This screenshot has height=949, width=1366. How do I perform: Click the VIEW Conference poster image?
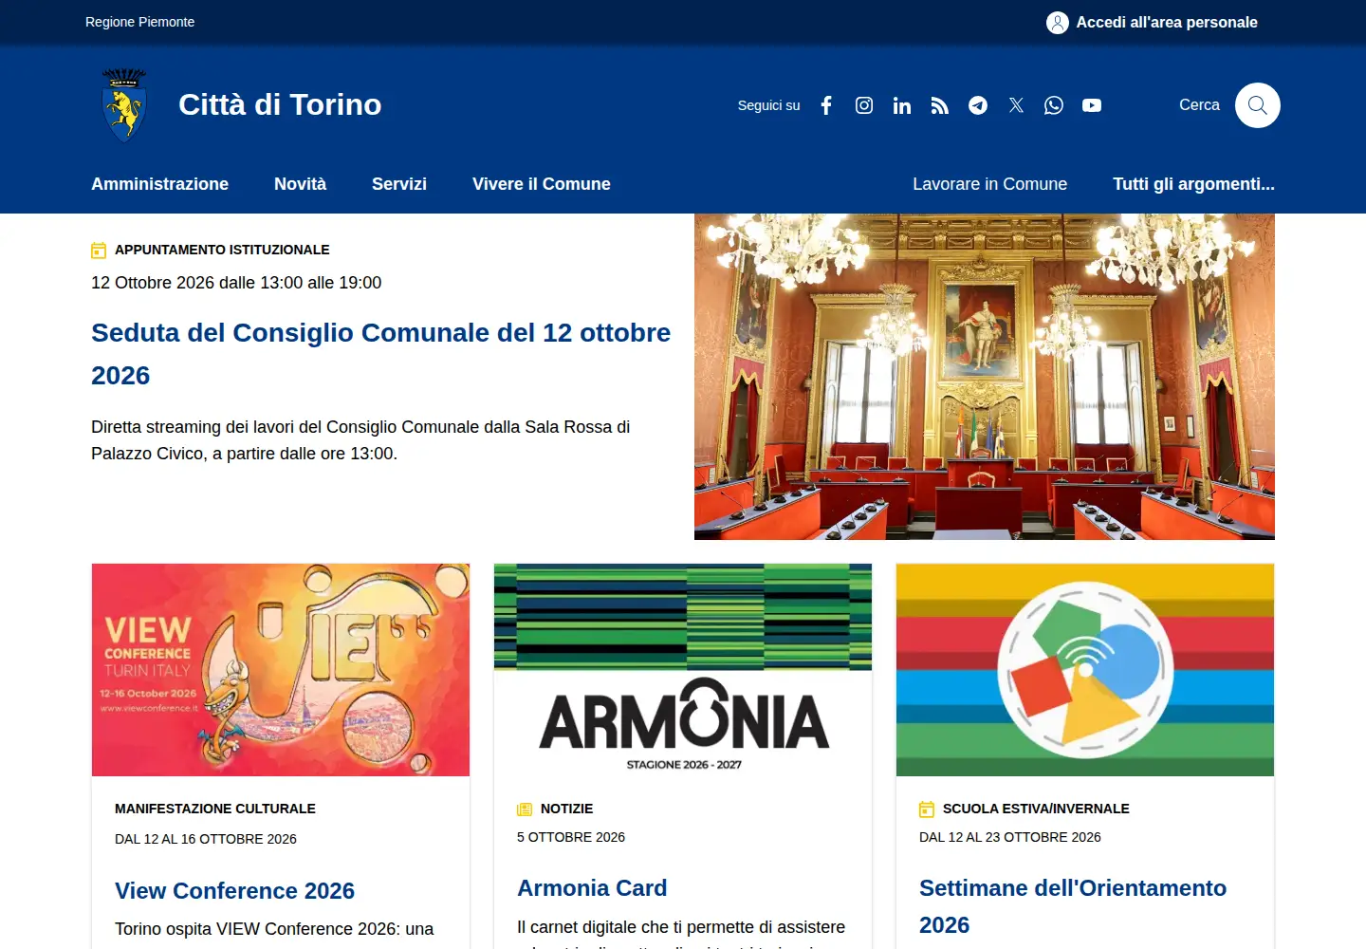coord(281,670)
